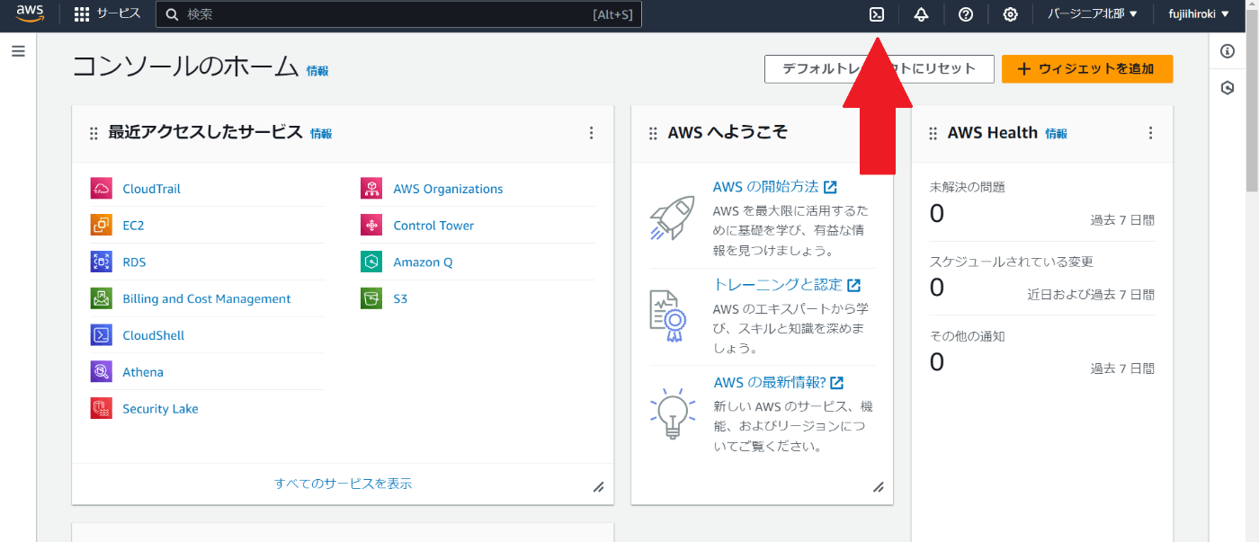Open AWS の開始方法 link
This screenshot has width=1259, height=542.
[x=774, y=187]
